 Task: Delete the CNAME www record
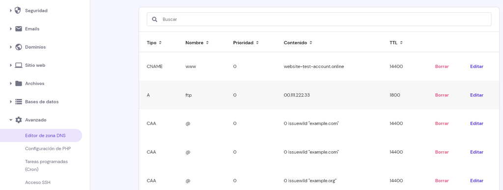click(x=442, y=67)
